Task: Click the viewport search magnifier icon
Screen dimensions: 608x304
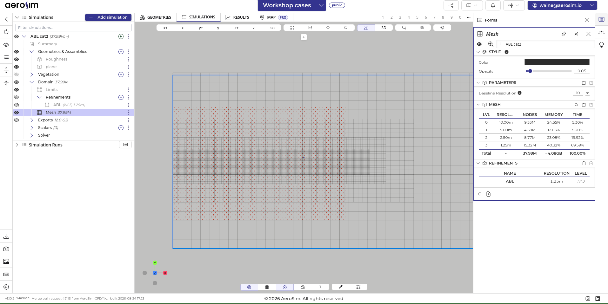Action: [404, 28]
